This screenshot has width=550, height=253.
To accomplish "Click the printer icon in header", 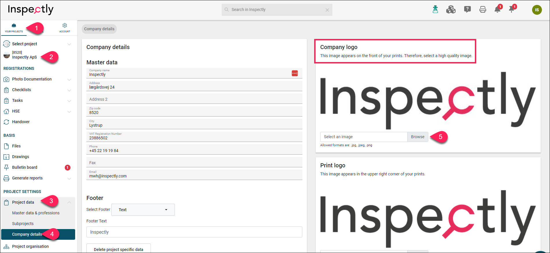I will [x=483, y=10].
